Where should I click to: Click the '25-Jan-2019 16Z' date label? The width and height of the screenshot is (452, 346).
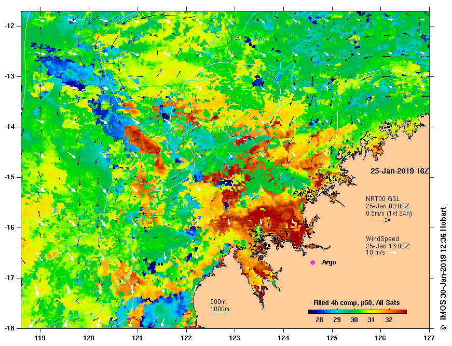400,171
